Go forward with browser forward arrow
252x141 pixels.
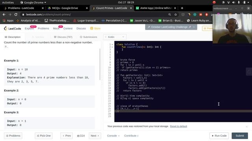pos(10,14)
